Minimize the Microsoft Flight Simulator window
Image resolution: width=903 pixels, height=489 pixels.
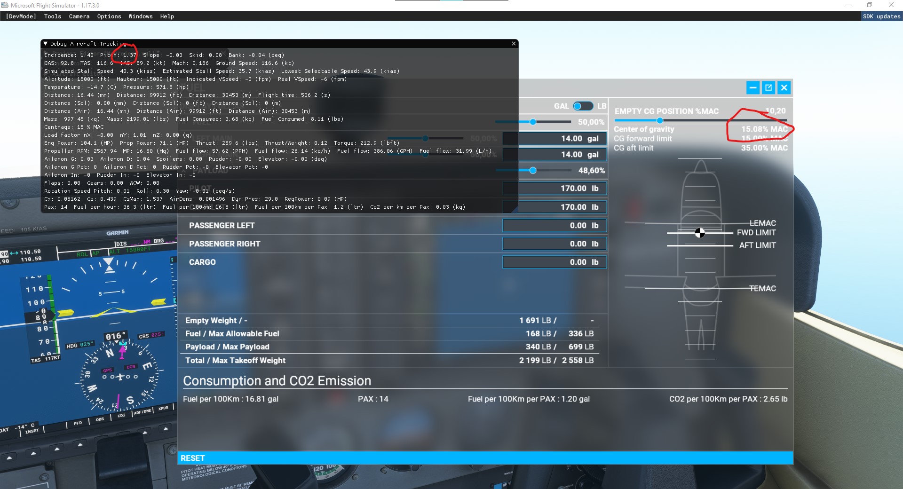848,5
